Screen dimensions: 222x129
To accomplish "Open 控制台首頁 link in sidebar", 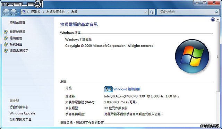I will (x=17, y=23).
